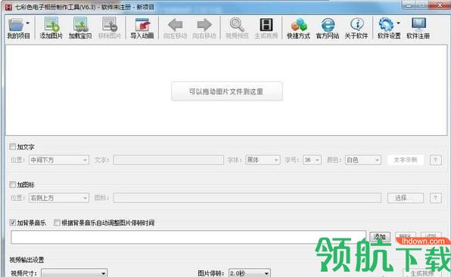Open the font dropdown showing 黑体
The width and height of the screenshot is (451, 277).
(263, 160)
